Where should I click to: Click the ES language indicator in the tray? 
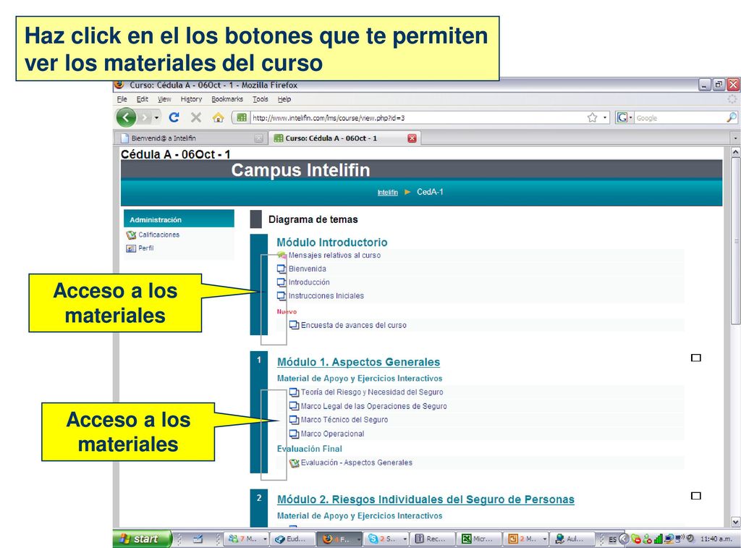612,539
